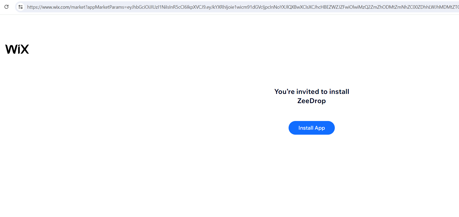View site connection settings via the tune icon
This screenshot has width=459, height=217.
coord(20,7)
